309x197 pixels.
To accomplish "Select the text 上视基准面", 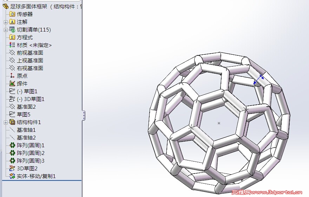I will coord(30,60).
